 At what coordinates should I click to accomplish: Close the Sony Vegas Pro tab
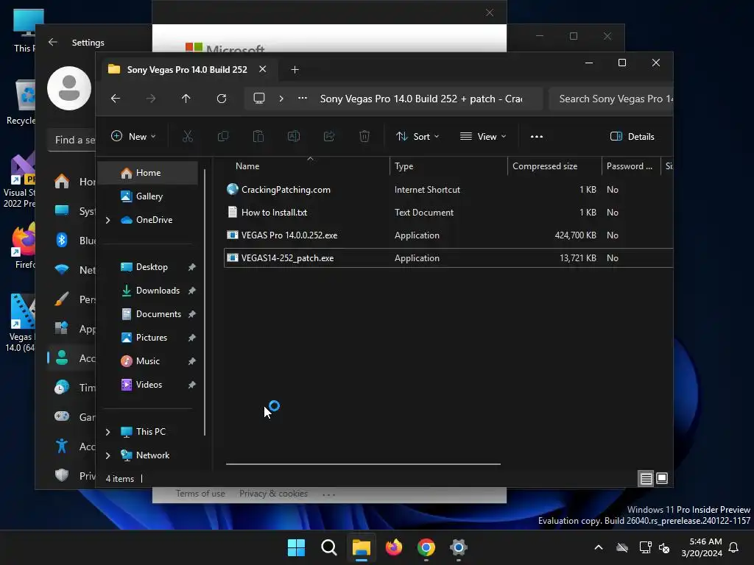[x=263, y=69]
